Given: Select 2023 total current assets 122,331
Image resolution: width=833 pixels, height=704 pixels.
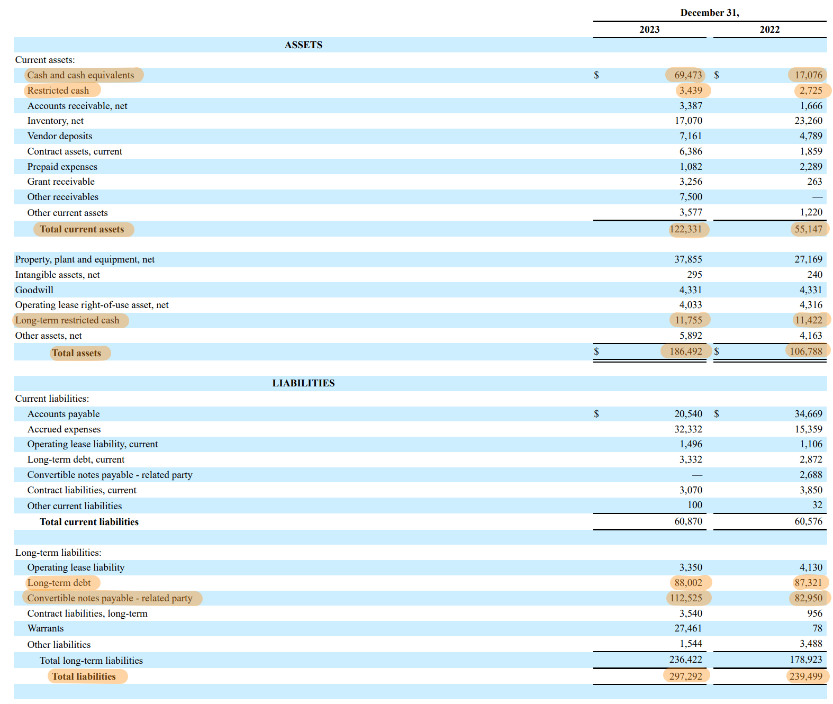Looking at the screenshot, I should click(685, 229).
